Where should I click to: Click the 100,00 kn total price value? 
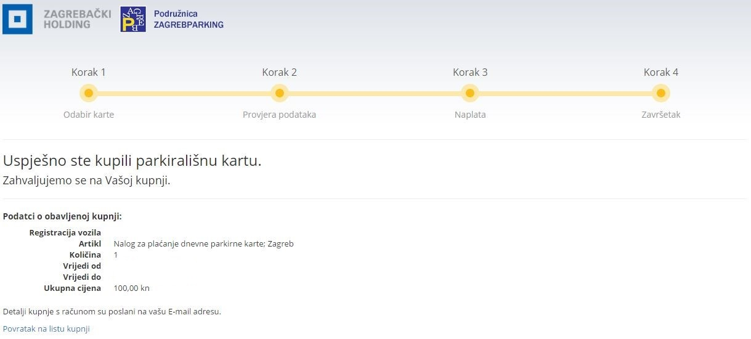pos(131,288)
